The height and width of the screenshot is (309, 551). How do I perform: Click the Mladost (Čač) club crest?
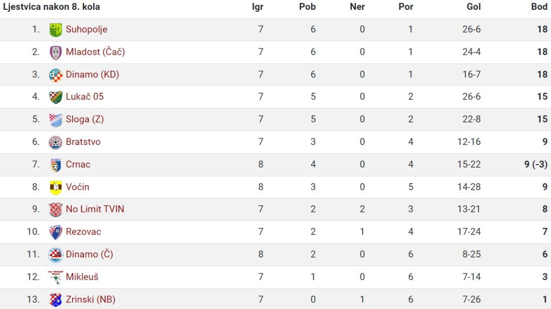[56, 53]
